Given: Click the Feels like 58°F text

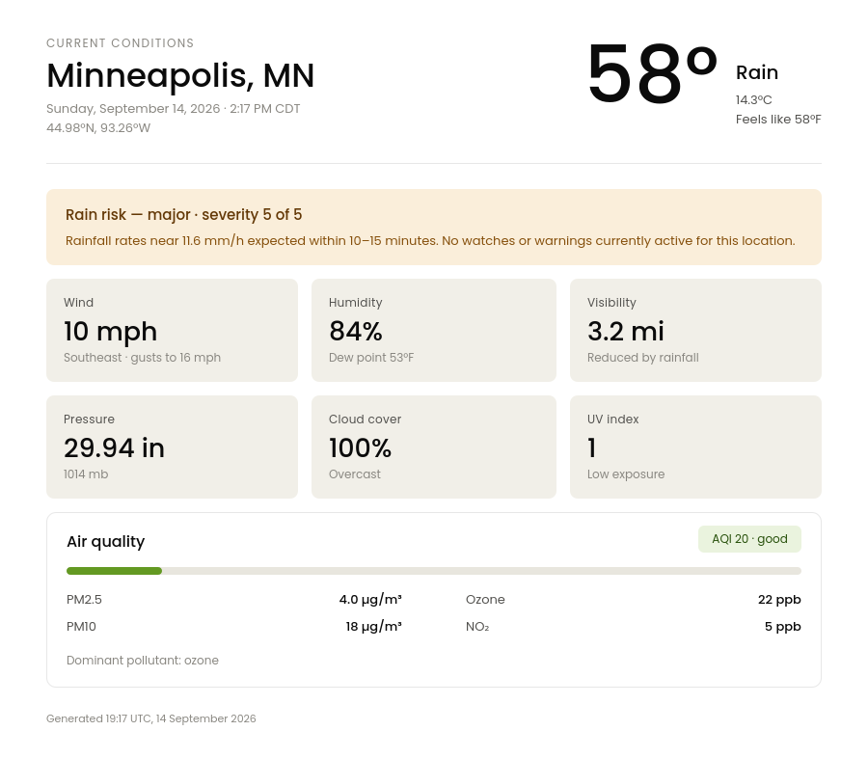Looking at the screenshot, I should point(778,120).
